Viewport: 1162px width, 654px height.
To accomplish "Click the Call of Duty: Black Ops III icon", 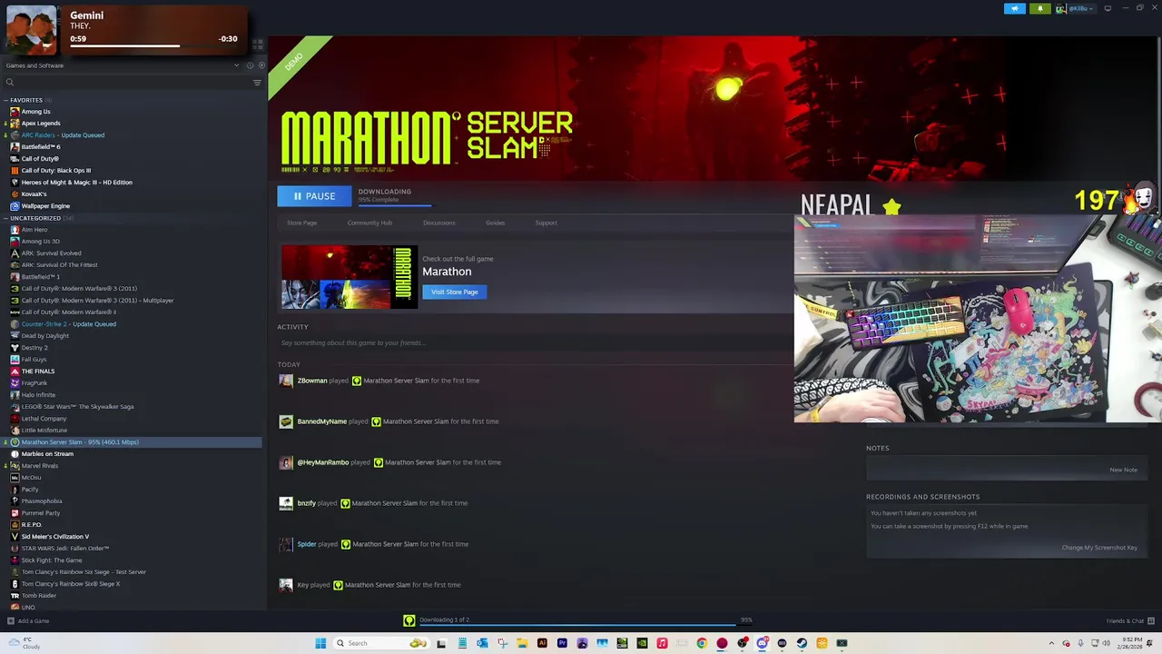I will coord(15,171).
